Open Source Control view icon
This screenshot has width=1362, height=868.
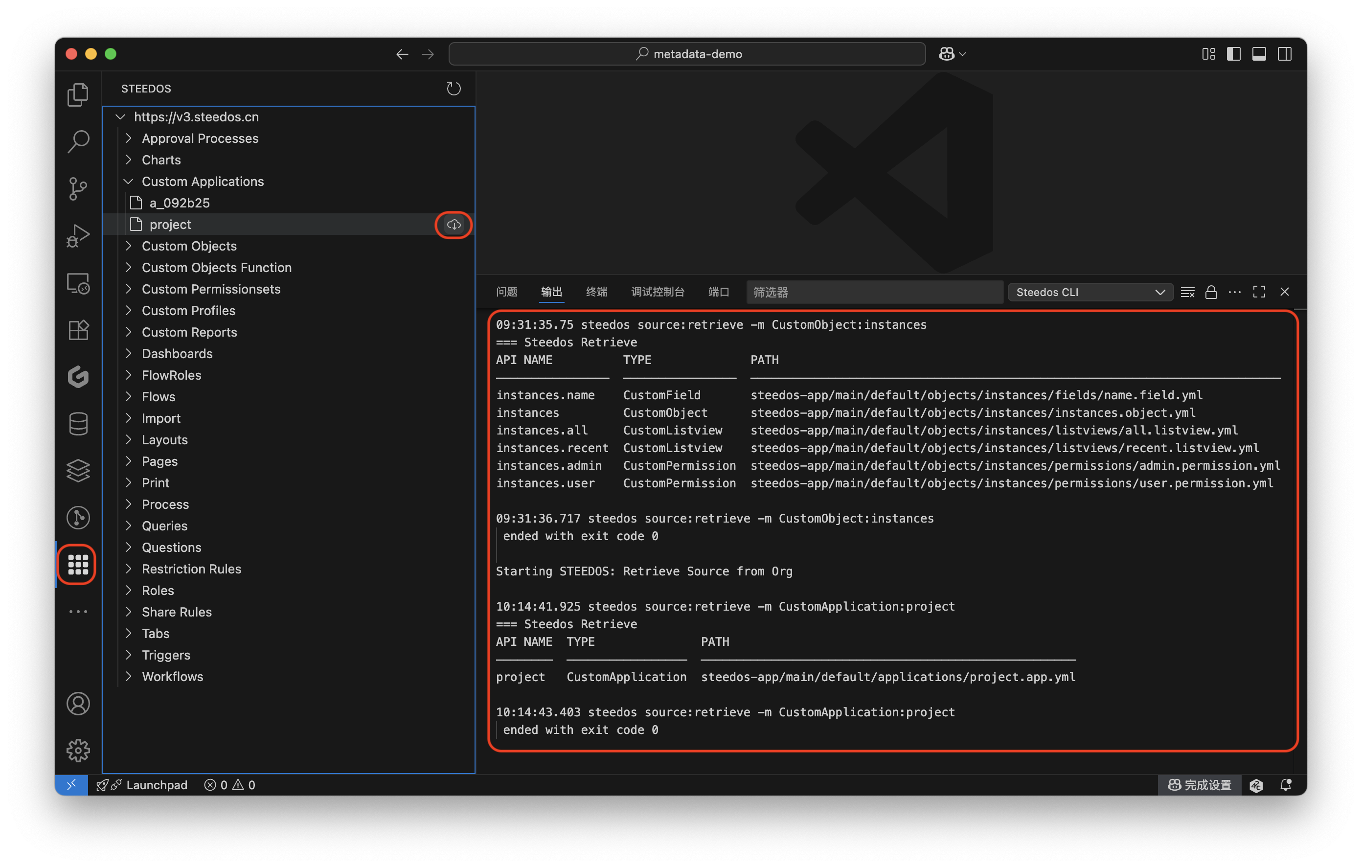pos(78,188)
